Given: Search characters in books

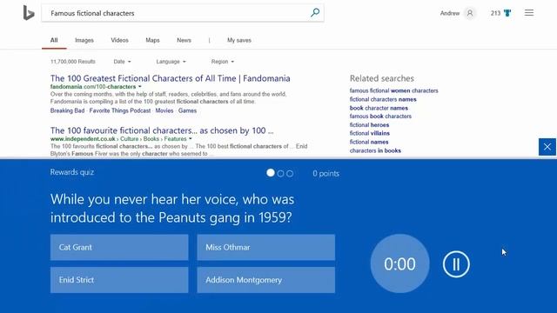Looking at the screenshot, I should [x=375, y=150].
